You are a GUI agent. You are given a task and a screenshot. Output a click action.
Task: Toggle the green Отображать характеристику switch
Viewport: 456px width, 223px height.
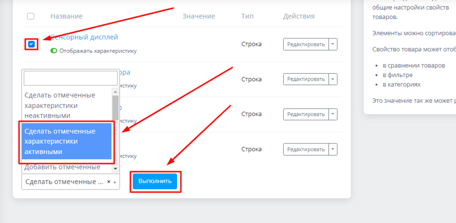(x=54, y=51)
